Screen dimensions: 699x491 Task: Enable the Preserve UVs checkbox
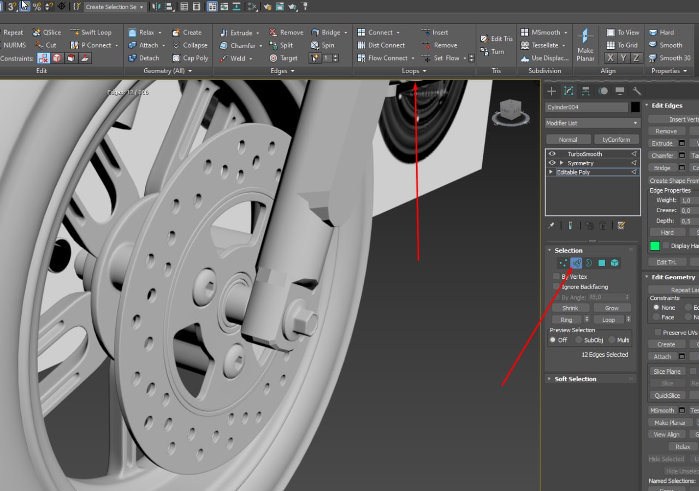point(657,332)
